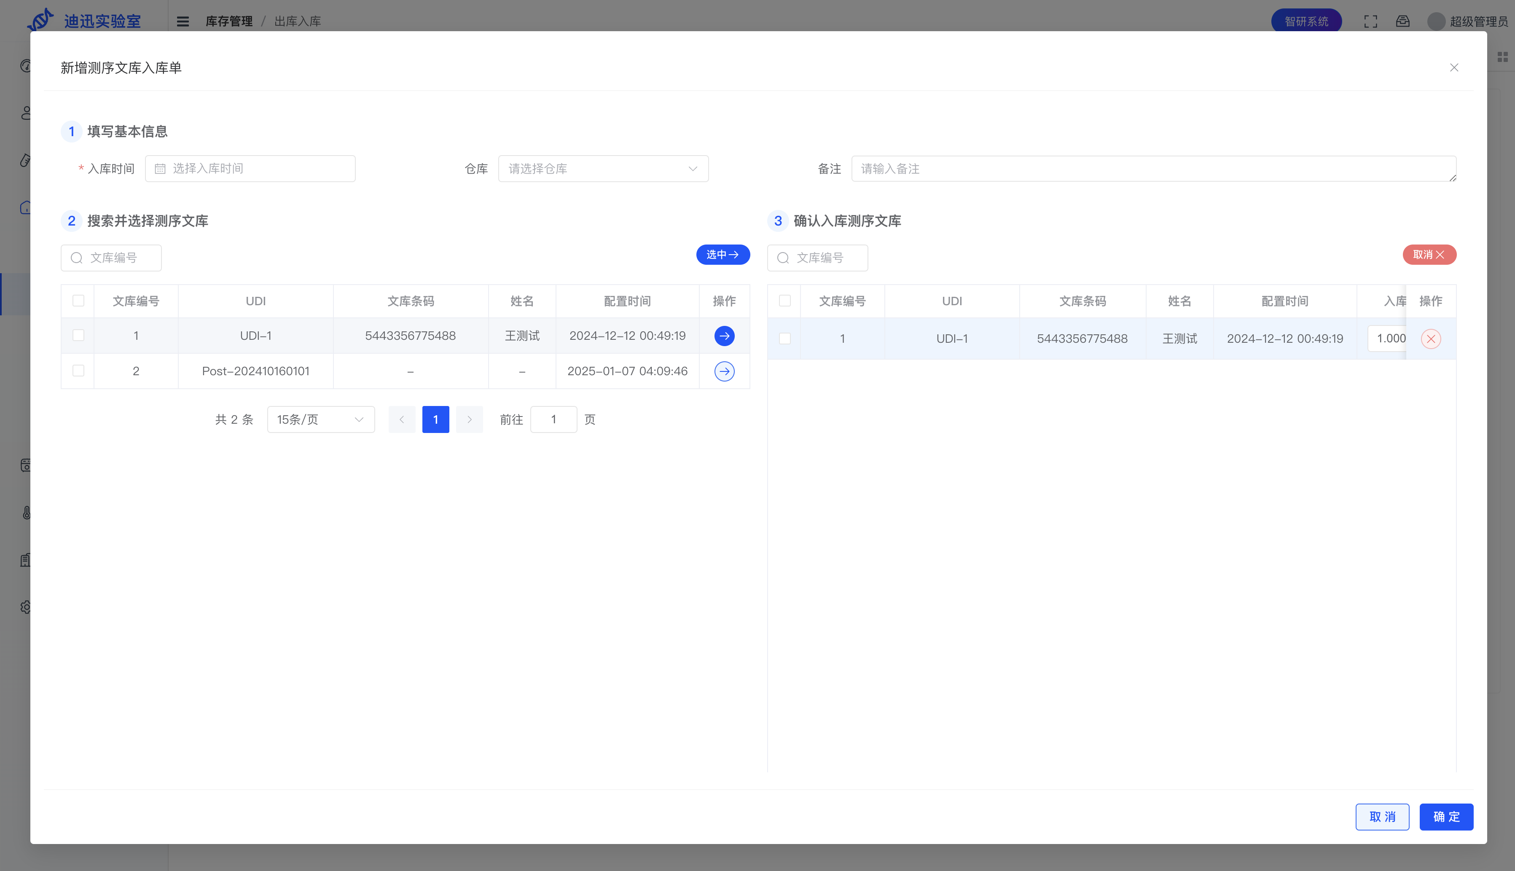Close the 新增测序文库入库单 dialog
Screen dimensions: 1515x871
(1453, 67)
